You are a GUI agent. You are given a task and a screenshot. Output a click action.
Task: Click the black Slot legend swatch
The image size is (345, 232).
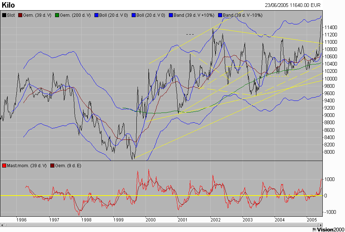4,15
